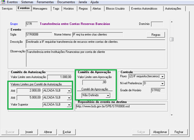This screenshot has width=194, height=140.
Task: Switch to the Serviços tab
Action: click(7, 9)
